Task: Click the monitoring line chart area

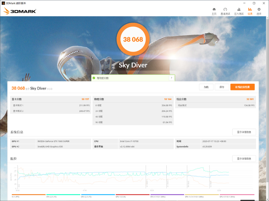Action: point(120,176)
